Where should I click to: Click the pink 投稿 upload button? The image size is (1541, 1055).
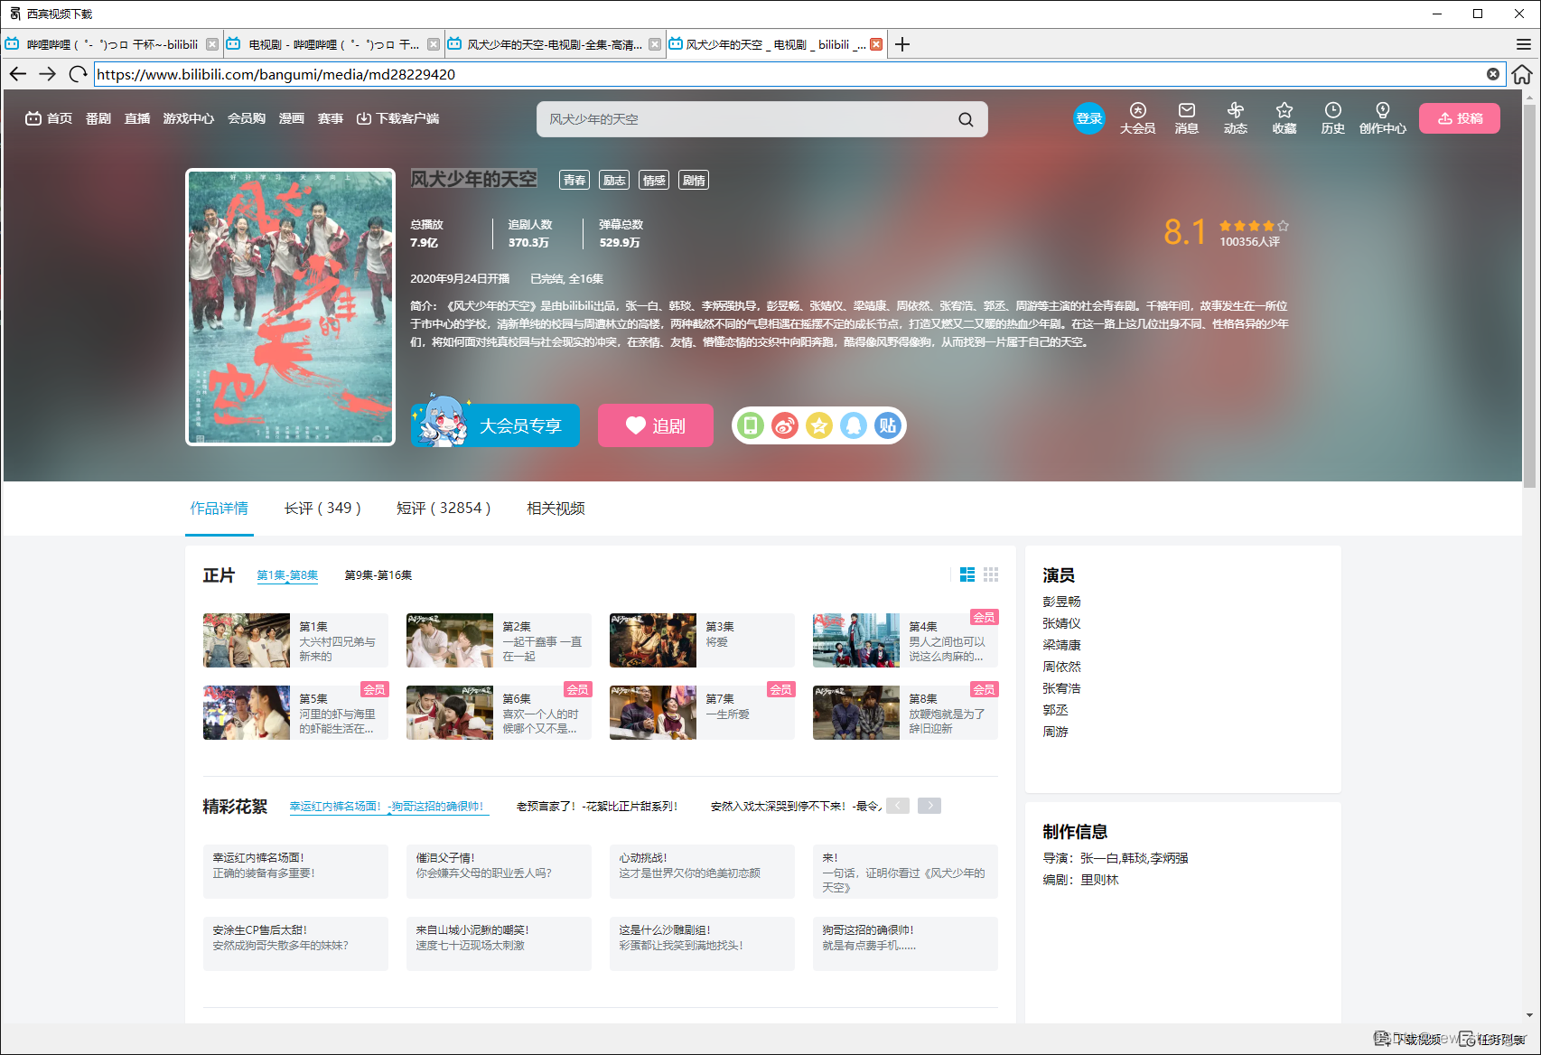click(1460, 118)
